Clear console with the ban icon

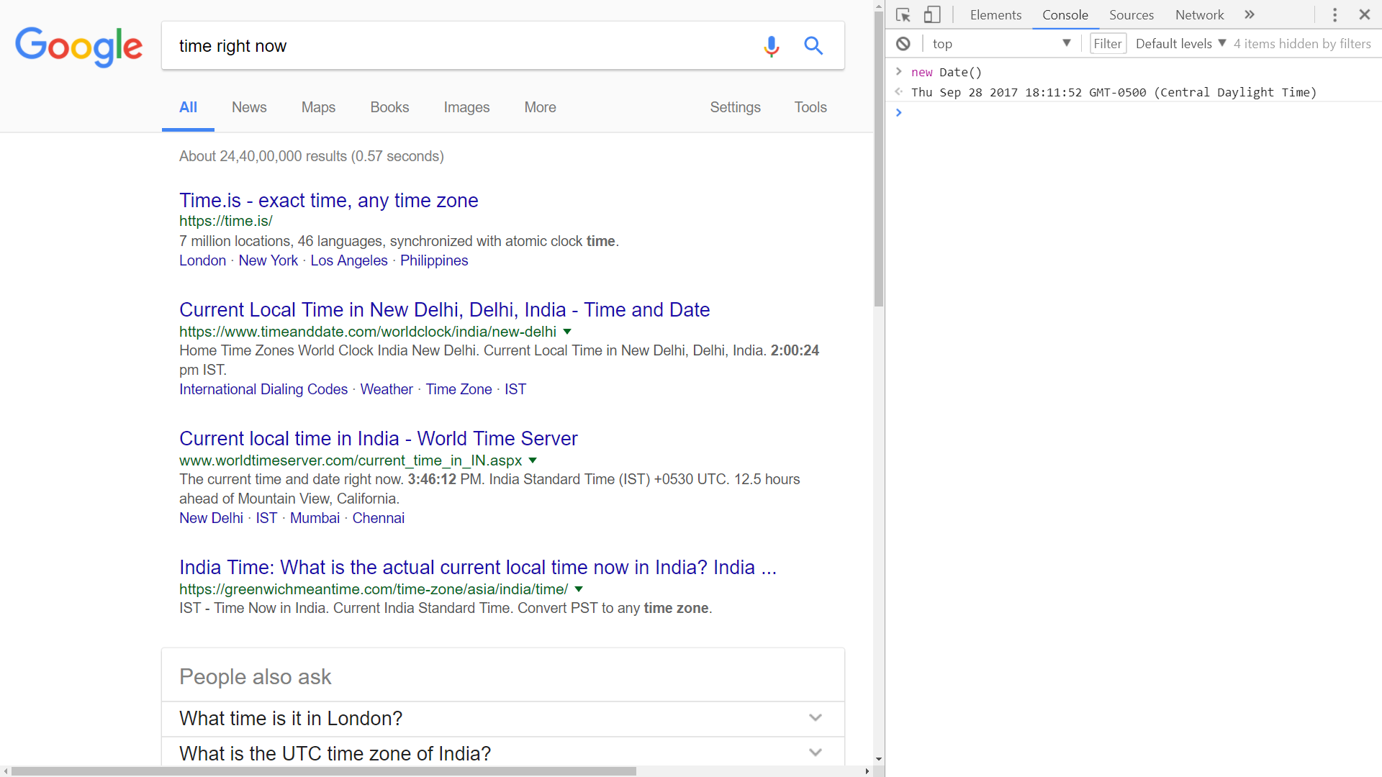[903, 44]
